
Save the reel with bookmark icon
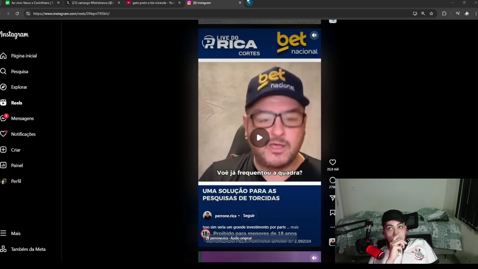pyautogui.click(x=332, y=213)
